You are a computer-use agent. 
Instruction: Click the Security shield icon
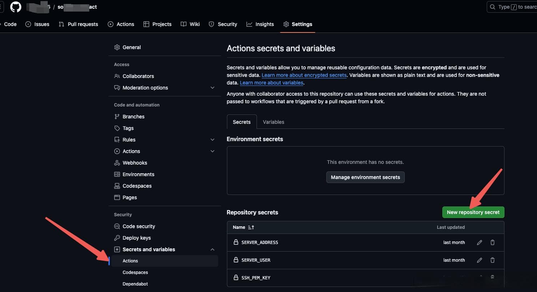(x=211, y=24)
